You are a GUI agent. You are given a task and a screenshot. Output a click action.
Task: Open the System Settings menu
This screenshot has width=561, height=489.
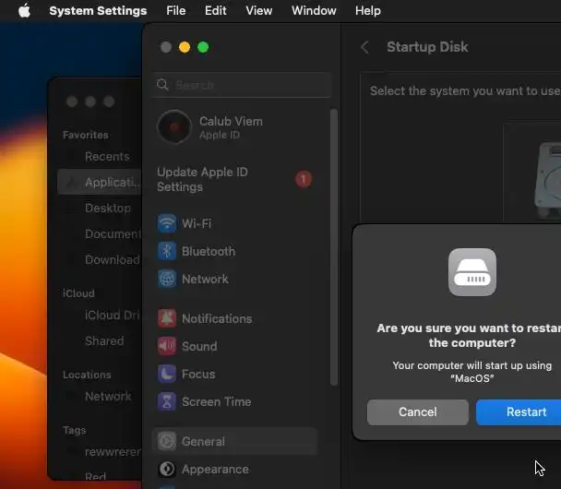(x=98, y=11)
